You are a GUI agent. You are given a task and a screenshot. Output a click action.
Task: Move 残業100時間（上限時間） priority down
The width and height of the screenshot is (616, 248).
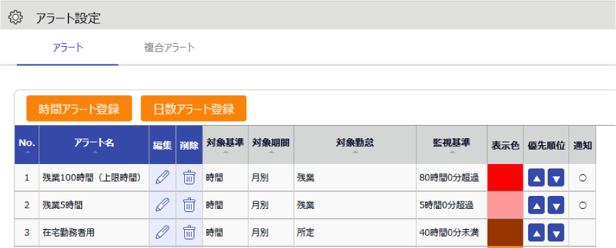point(556,178)
